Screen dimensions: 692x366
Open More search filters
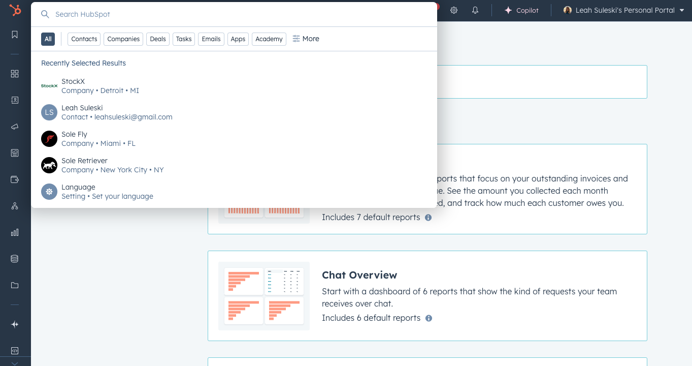coord(306,39)
